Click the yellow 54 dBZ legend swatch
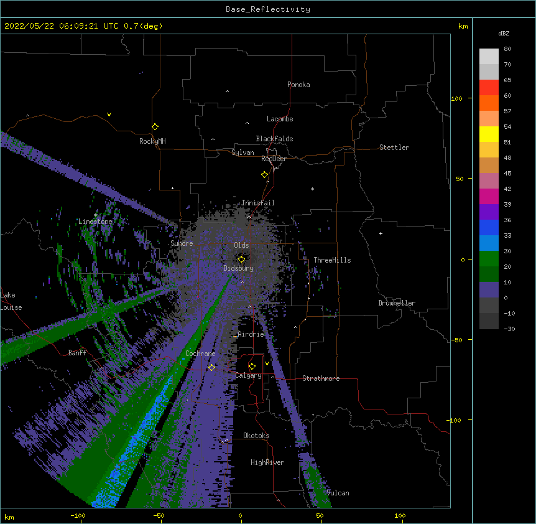The image size is (536, 524). click(x=489, y=134)
